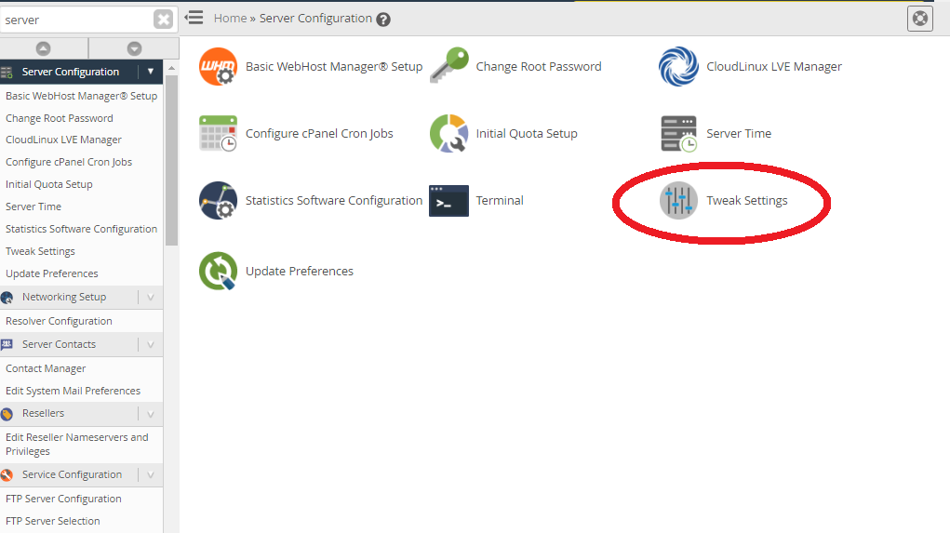Open Statistics Software Configuration sidebar link
Viewport: 950px width, 533px height.
coord(81,229)
